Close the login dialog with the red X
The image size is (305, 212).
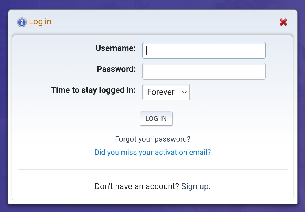point(284,22)
